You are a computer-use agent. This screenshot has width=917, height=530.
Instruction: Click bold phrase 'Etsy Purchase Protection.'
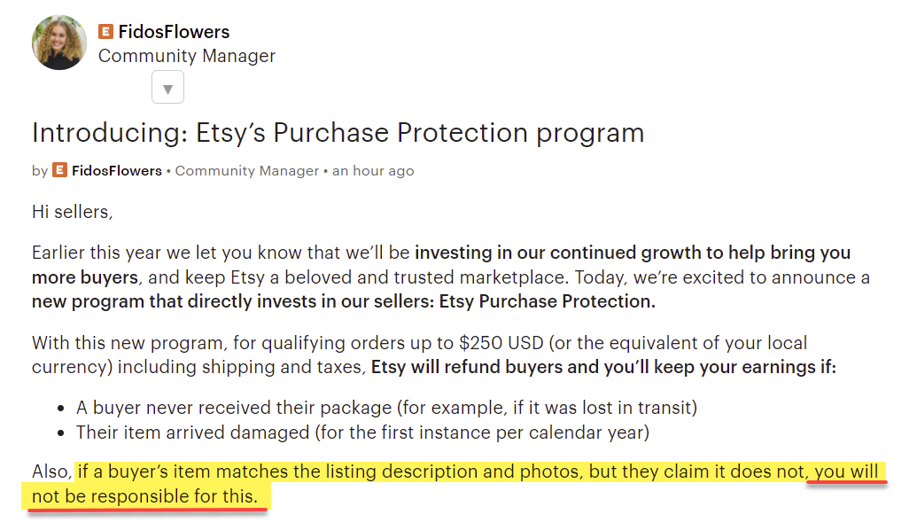(548, 301)
